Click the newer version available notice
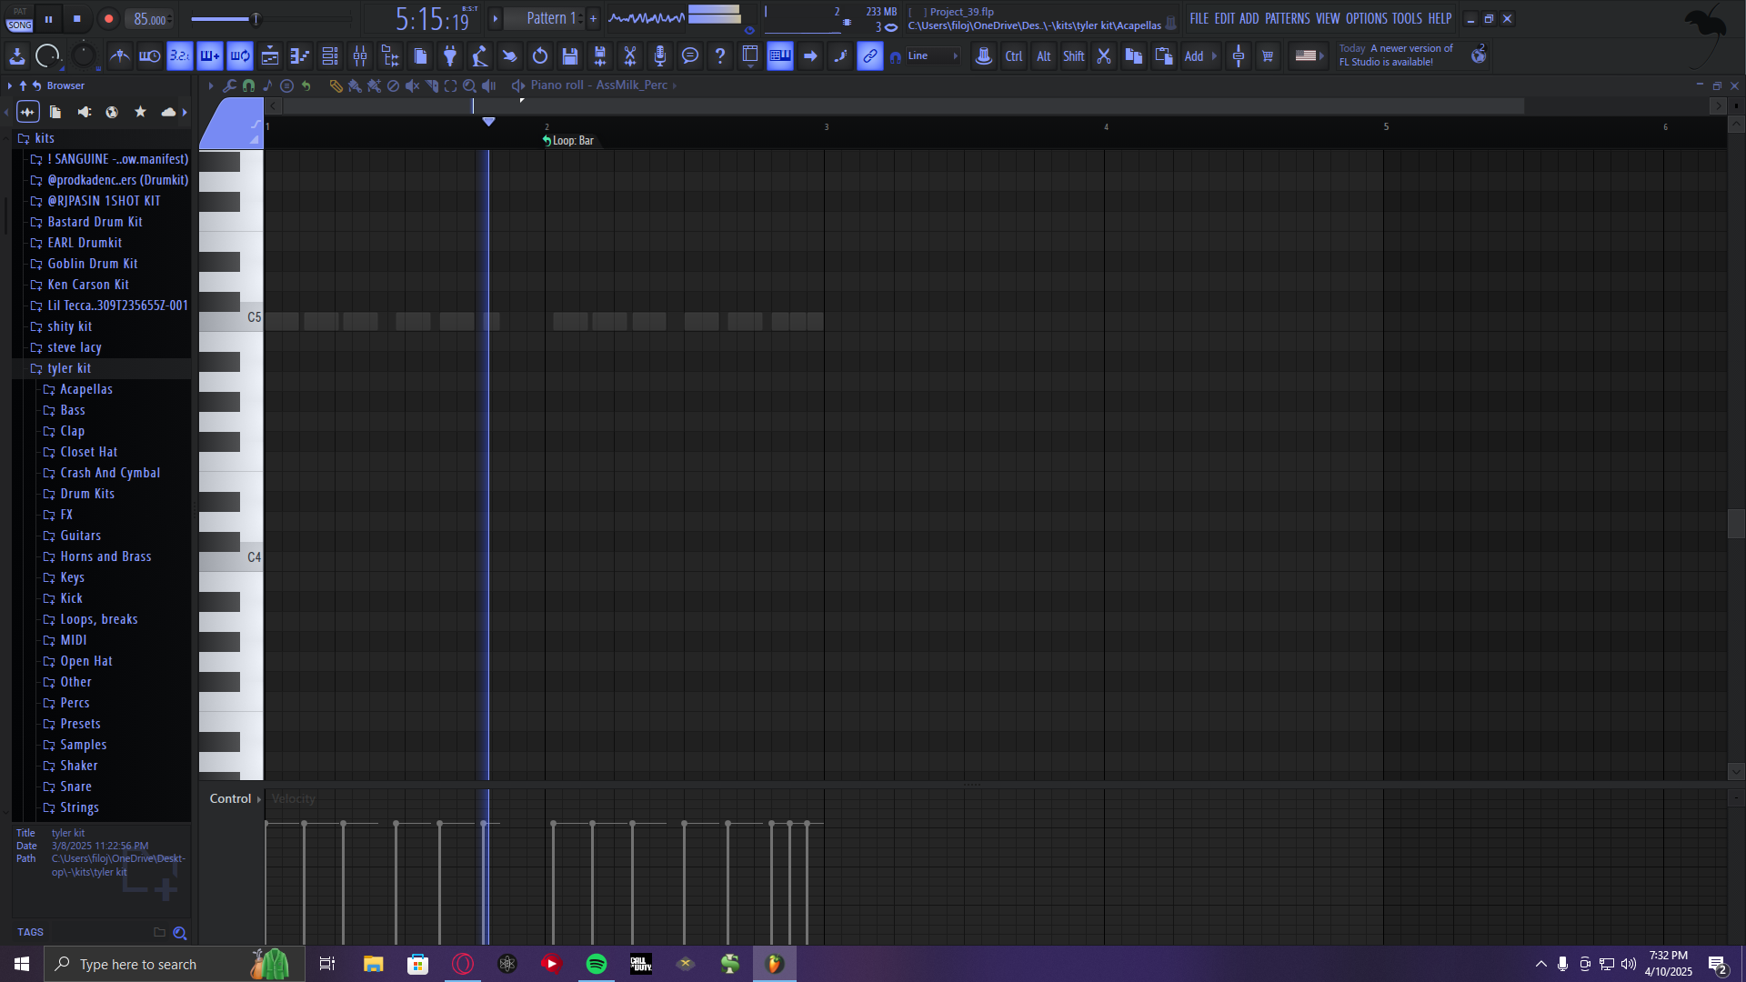The width and height of the screenshot is (1746, 982). coord(1395,55)
